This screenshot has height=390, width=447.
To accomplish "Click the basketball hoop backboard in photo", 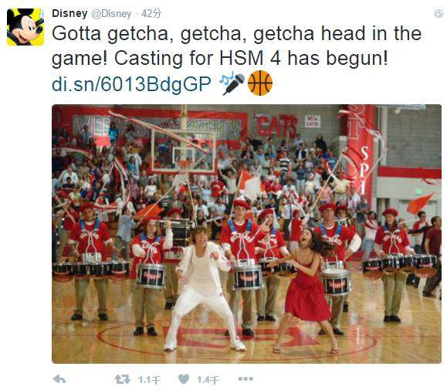I will pos(184,151).
